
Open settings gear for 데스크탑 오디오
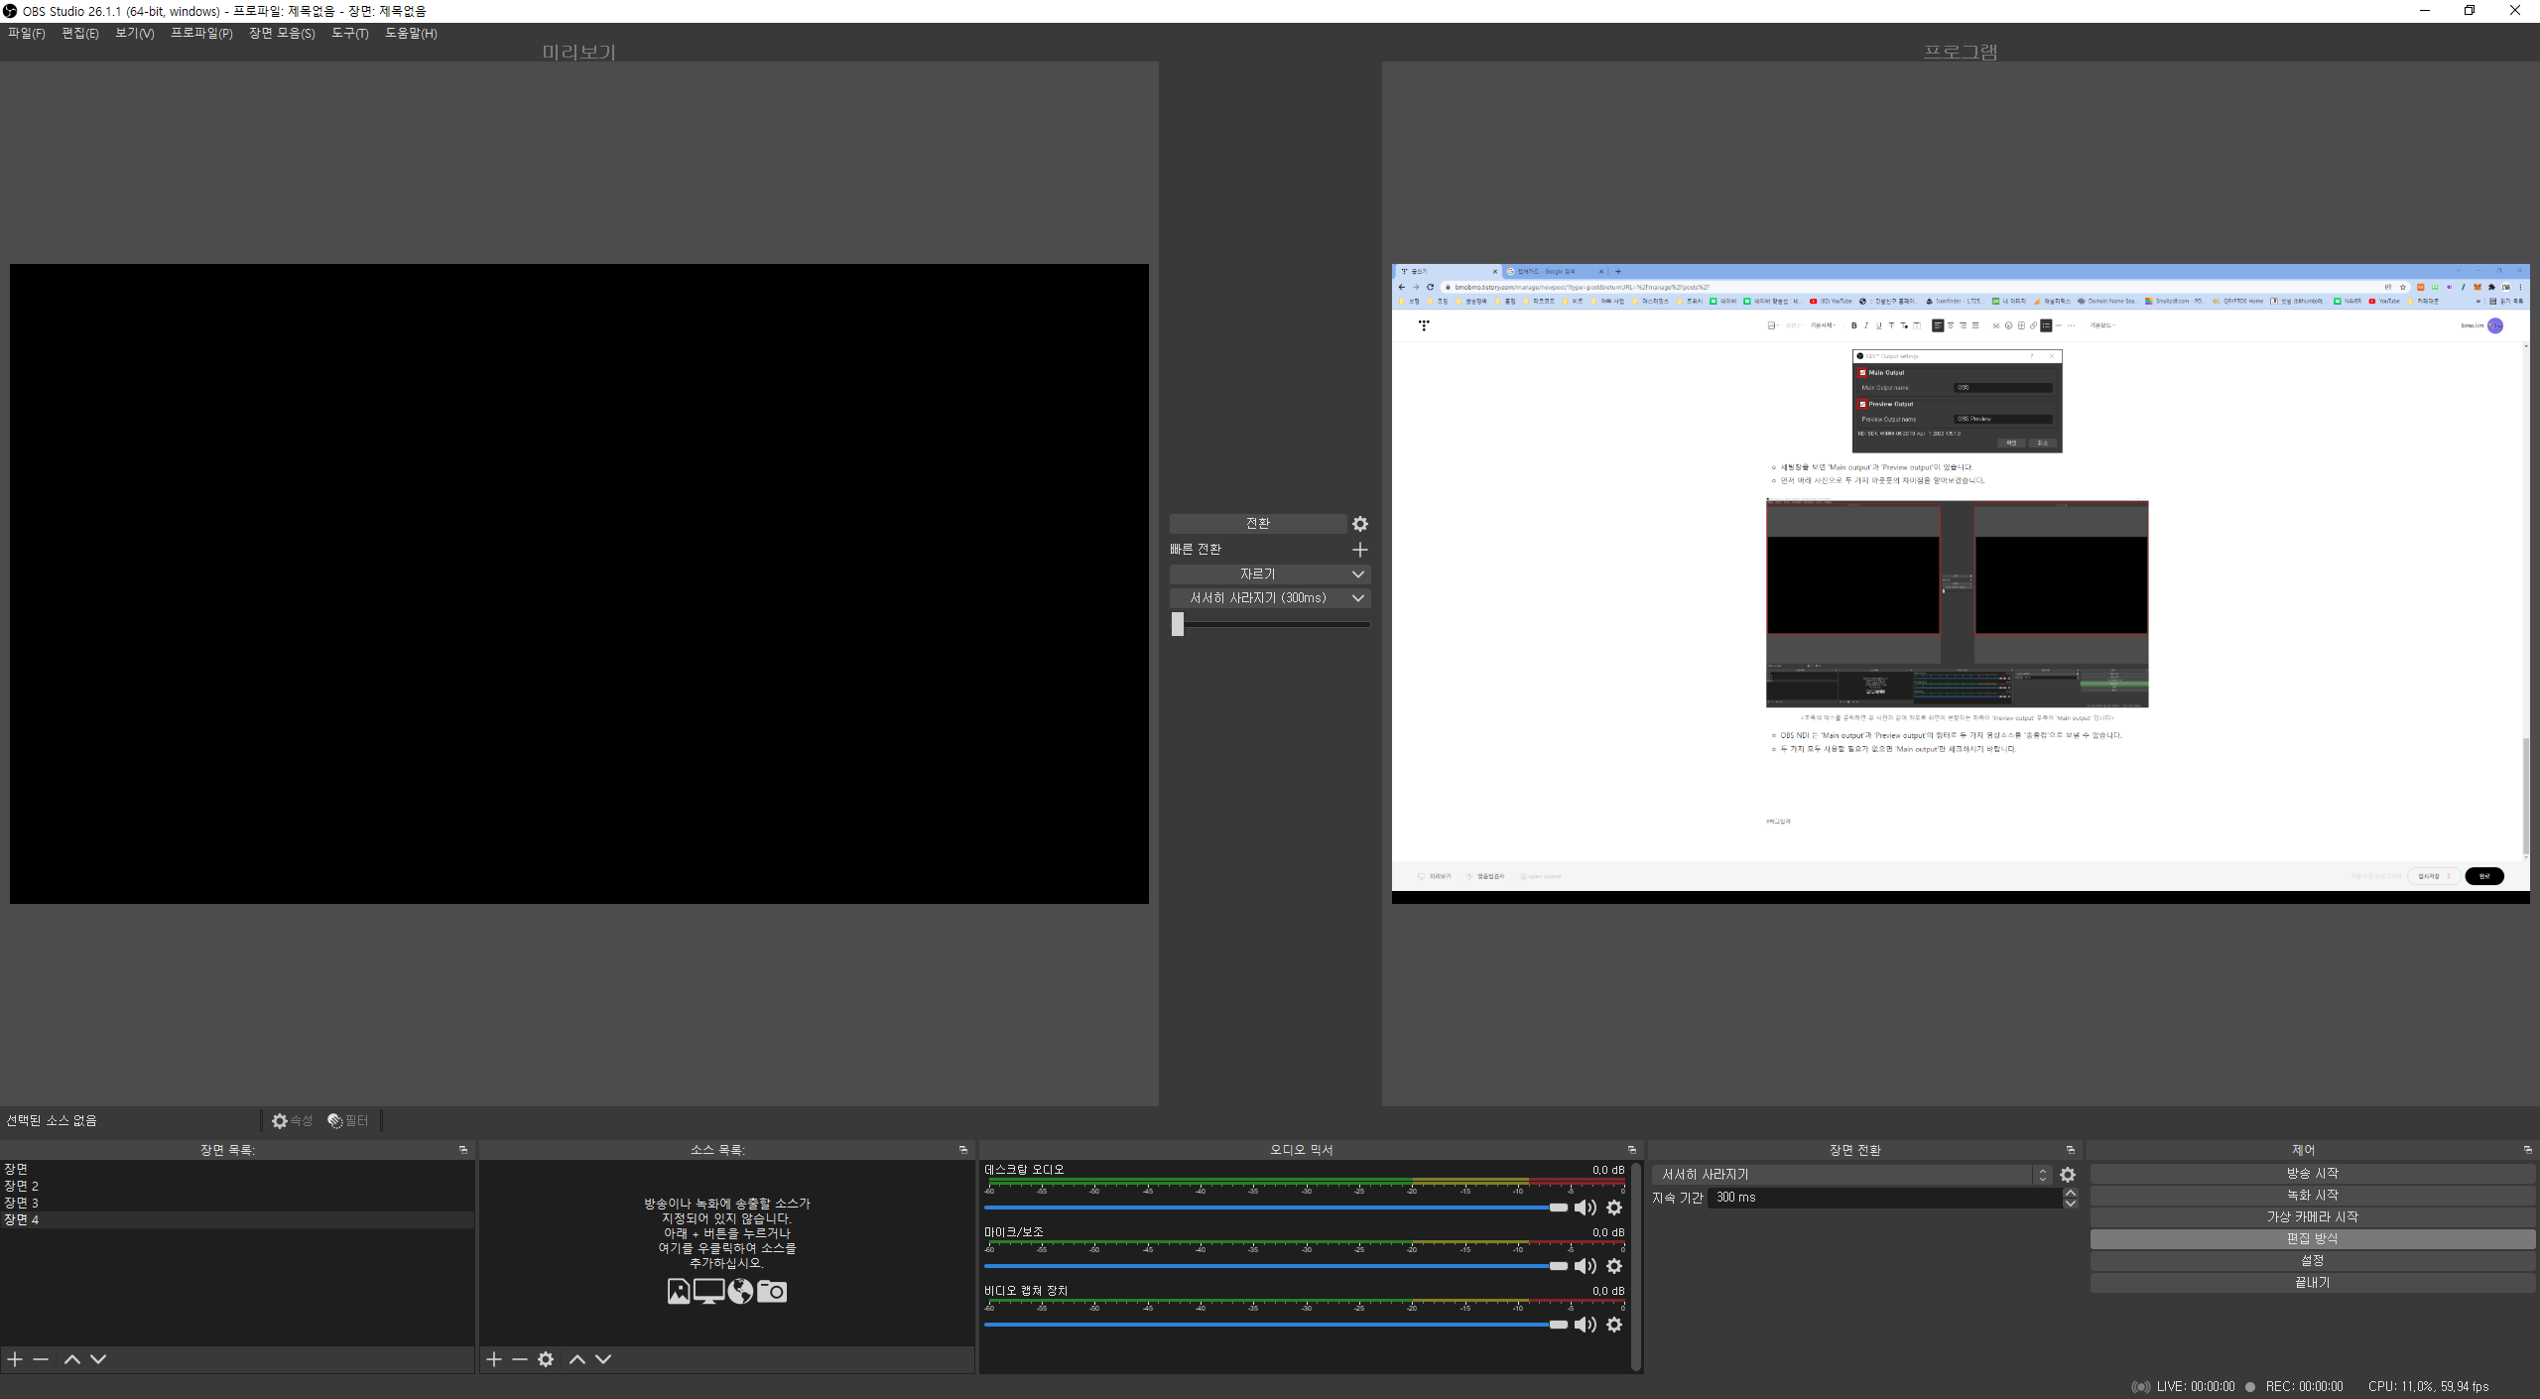tap(1614, 1208)
